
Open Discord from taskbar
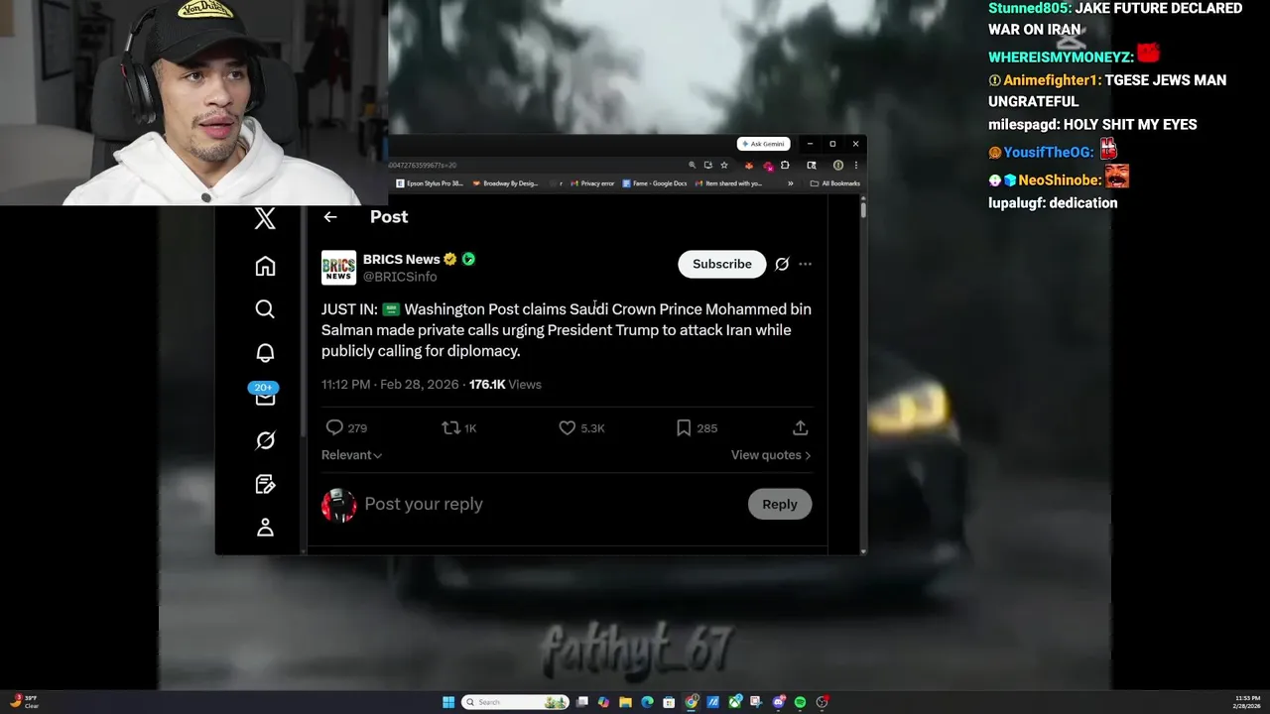779,702
